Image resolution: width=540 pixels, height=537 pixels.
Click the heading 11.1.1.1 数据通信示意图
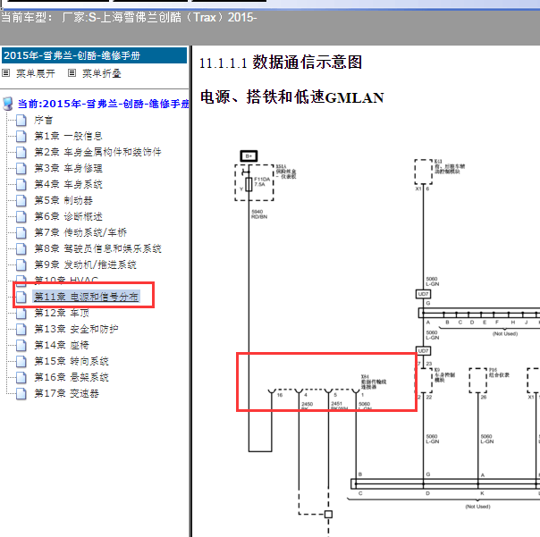tap(281, 63)
